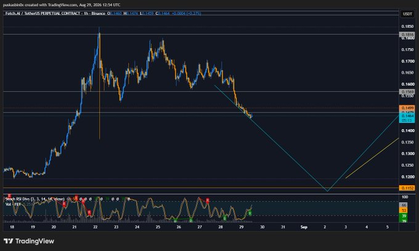419x251 pixels.
Task: Click the grey 66 indicator value label
Action: (x=404, y=205)
